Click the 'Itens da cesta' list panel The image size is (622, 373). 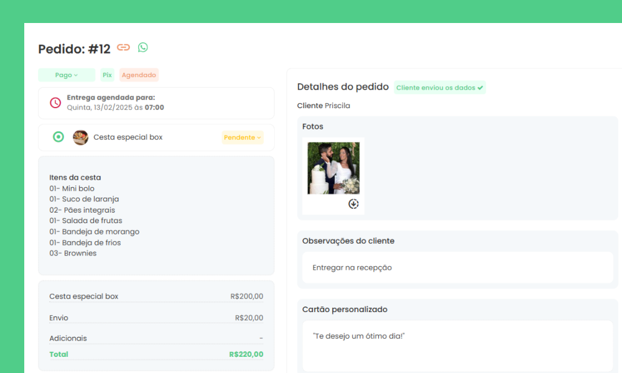coord(156,215)
